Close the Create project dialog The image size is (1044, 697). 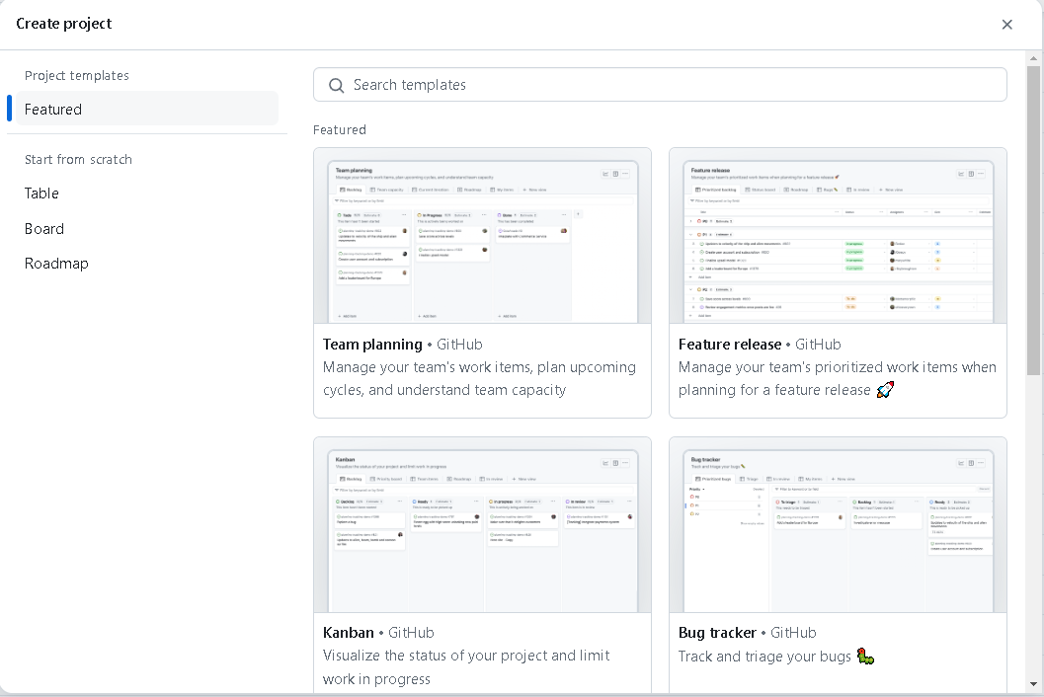(x=1006, y=25)
